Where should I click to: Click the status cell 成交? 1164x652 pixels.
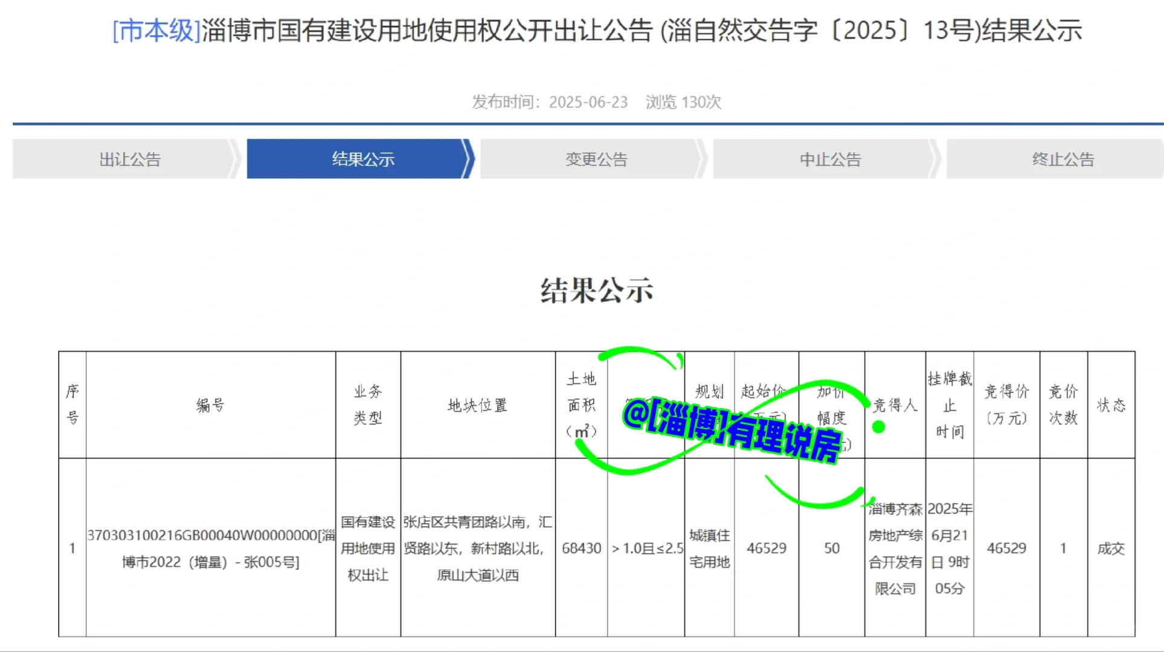pos(1111,548)
